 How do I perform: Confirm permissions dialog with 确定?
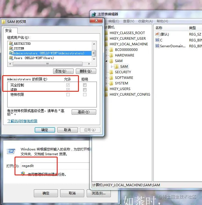(x=45, y=130)
